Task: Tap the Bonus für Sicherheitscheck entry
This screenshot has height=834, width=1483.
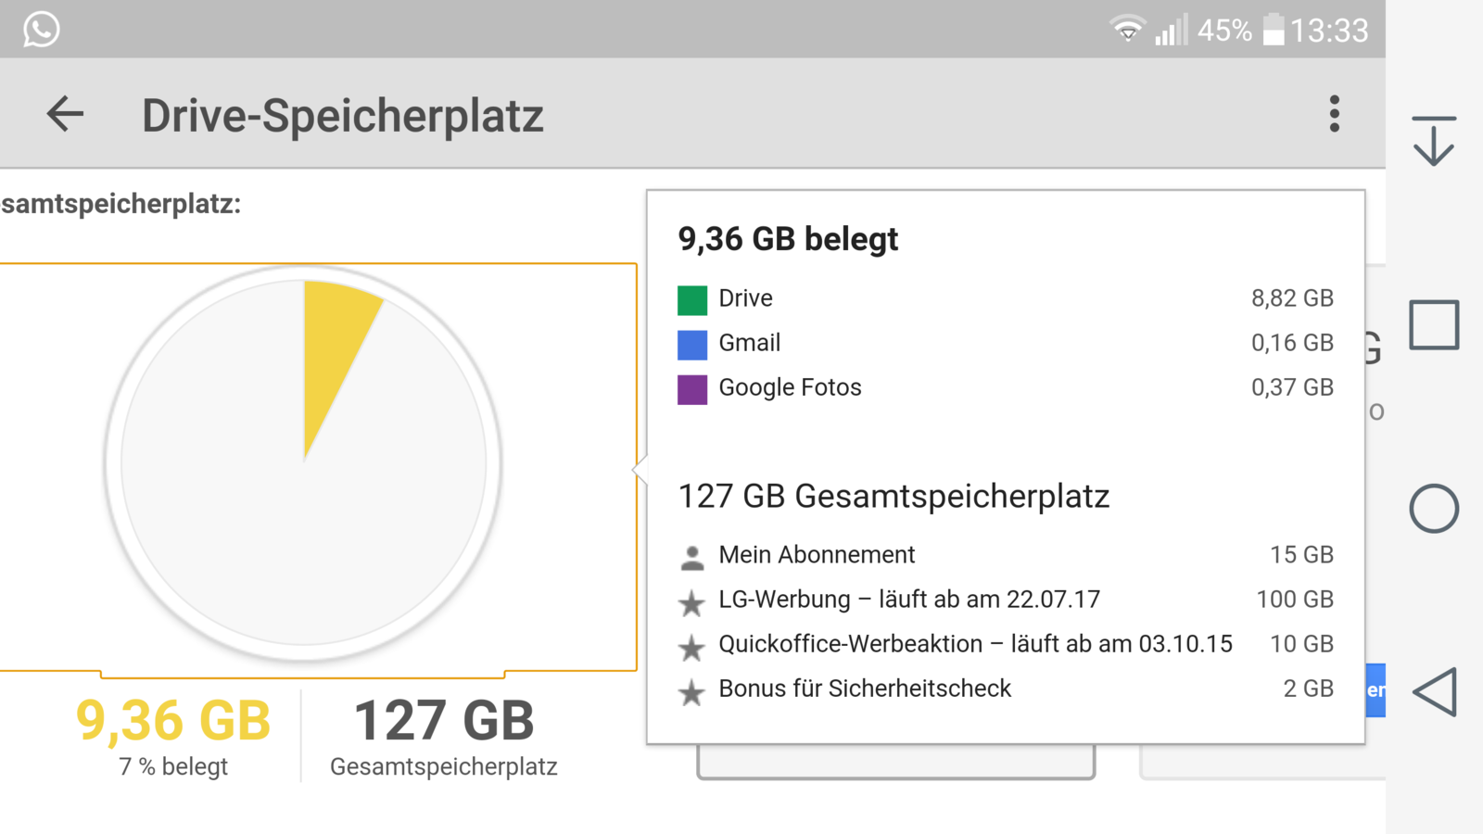Action: click(865, 689)
